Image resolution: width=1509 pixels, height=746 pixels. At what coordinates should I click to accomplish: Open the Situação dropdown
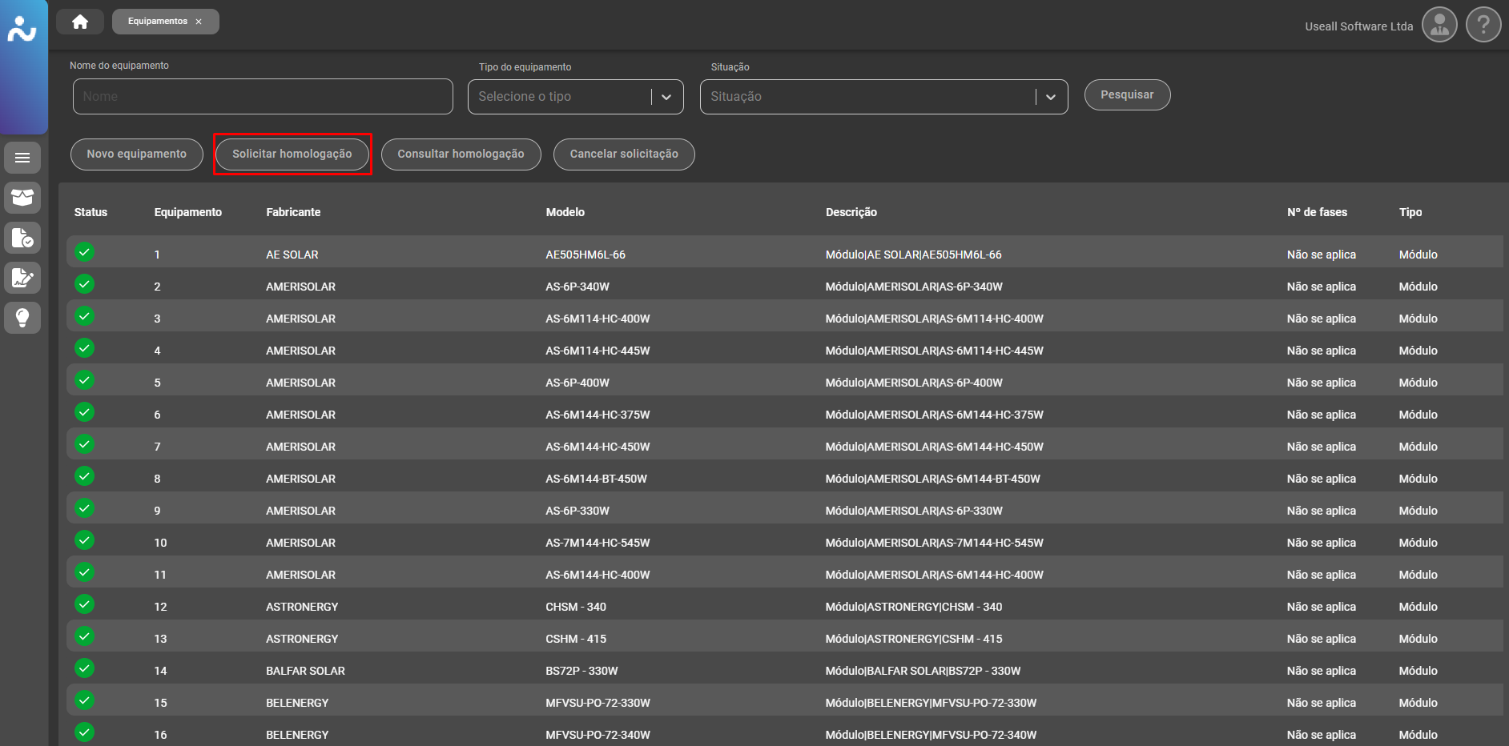[x=1050, y=97]
